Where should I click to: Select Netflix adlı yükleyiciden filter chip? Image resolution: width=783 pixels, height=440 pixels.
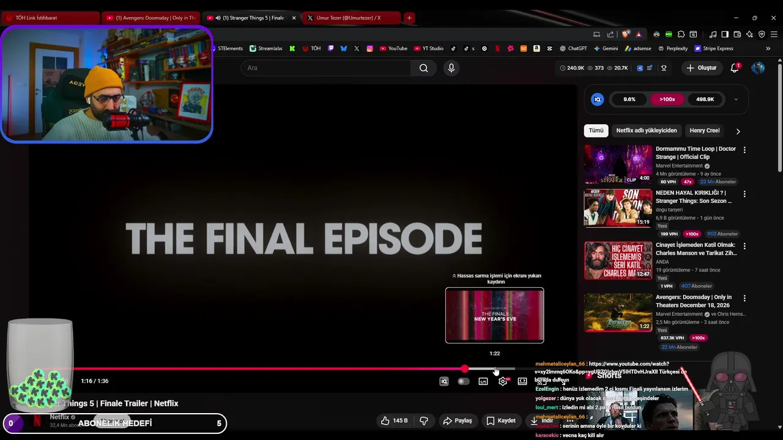(647, 131)
